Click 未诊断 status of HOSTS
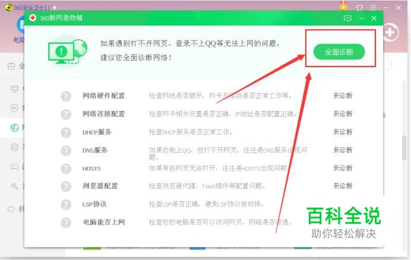The width and height of the screenshot is (411, 260). 343,168
